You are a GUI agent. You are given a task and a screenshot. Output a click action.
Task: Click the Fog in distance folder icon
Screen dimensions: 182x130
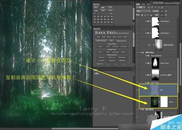(148, 56)
